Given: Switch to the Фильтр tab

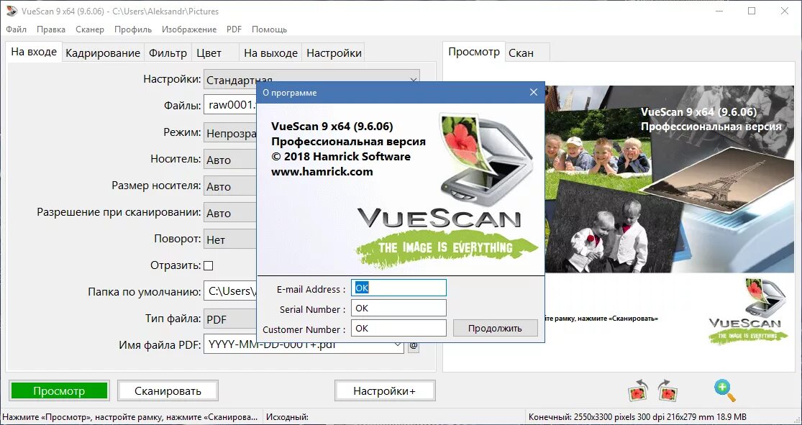Looking at the screenshot, I should [x=168, y=53].
